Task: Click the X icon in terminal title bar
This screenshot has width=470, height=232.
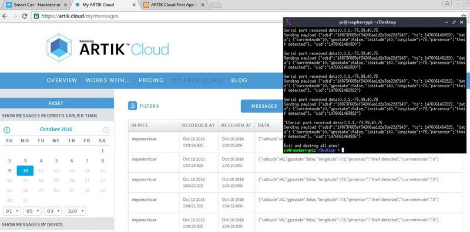Action: point(288,22)
